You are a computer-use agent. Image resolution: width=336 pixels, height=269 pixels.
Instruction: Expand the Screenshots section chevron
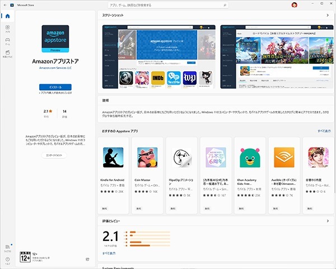pyautogui.click(x=327, y=16)
